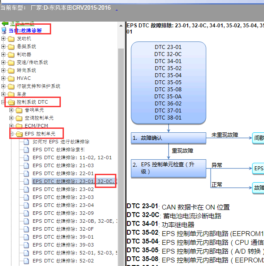Click the computer icon beside 当前:故障诊断
This screenshot has width=264, height=266.
click(4, 30)
